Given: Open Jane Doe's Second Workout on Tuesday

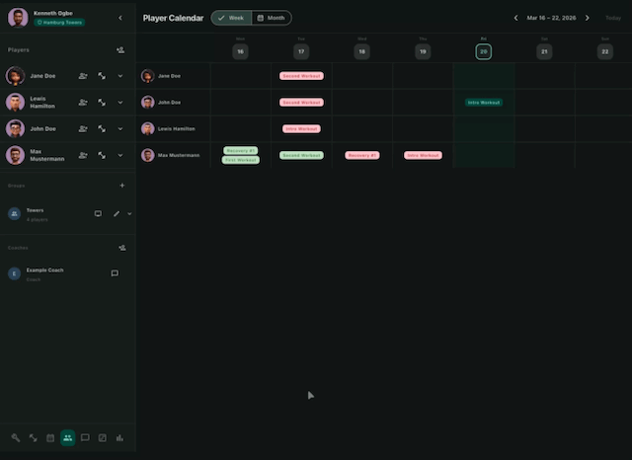Looking at the screenshot, I should click(301, 76).
